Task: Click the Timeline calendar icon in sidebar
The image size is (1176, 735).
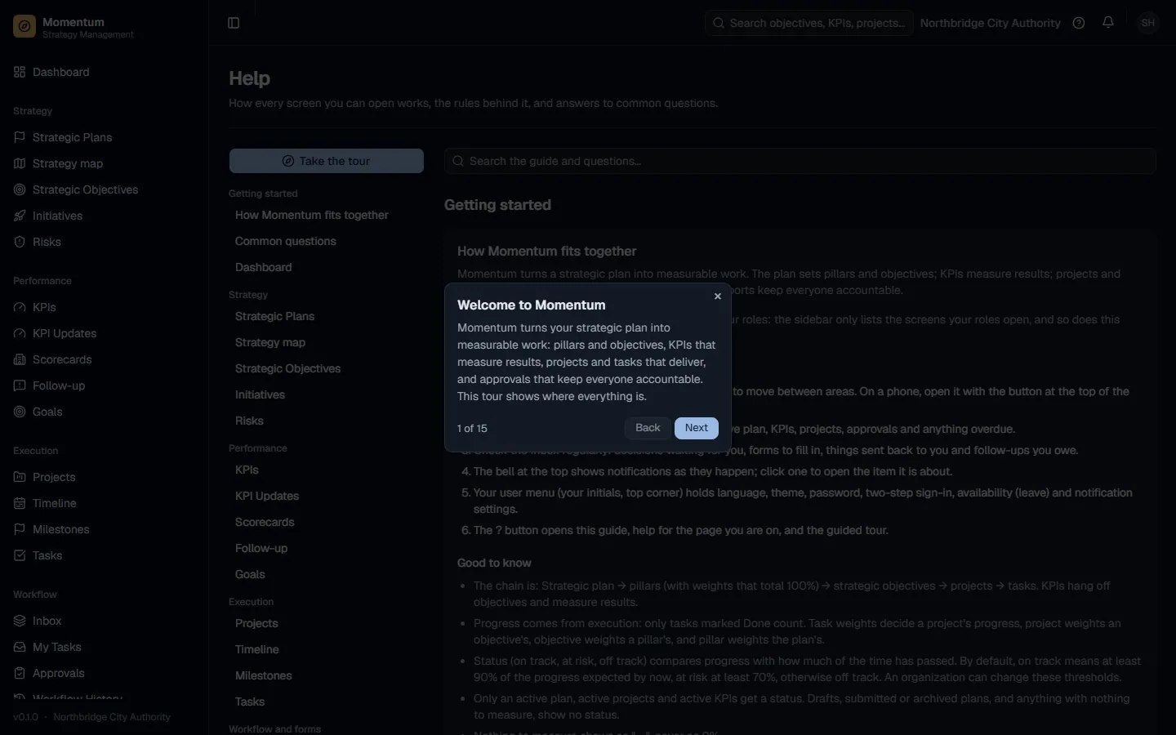Action: pos(20,503)
